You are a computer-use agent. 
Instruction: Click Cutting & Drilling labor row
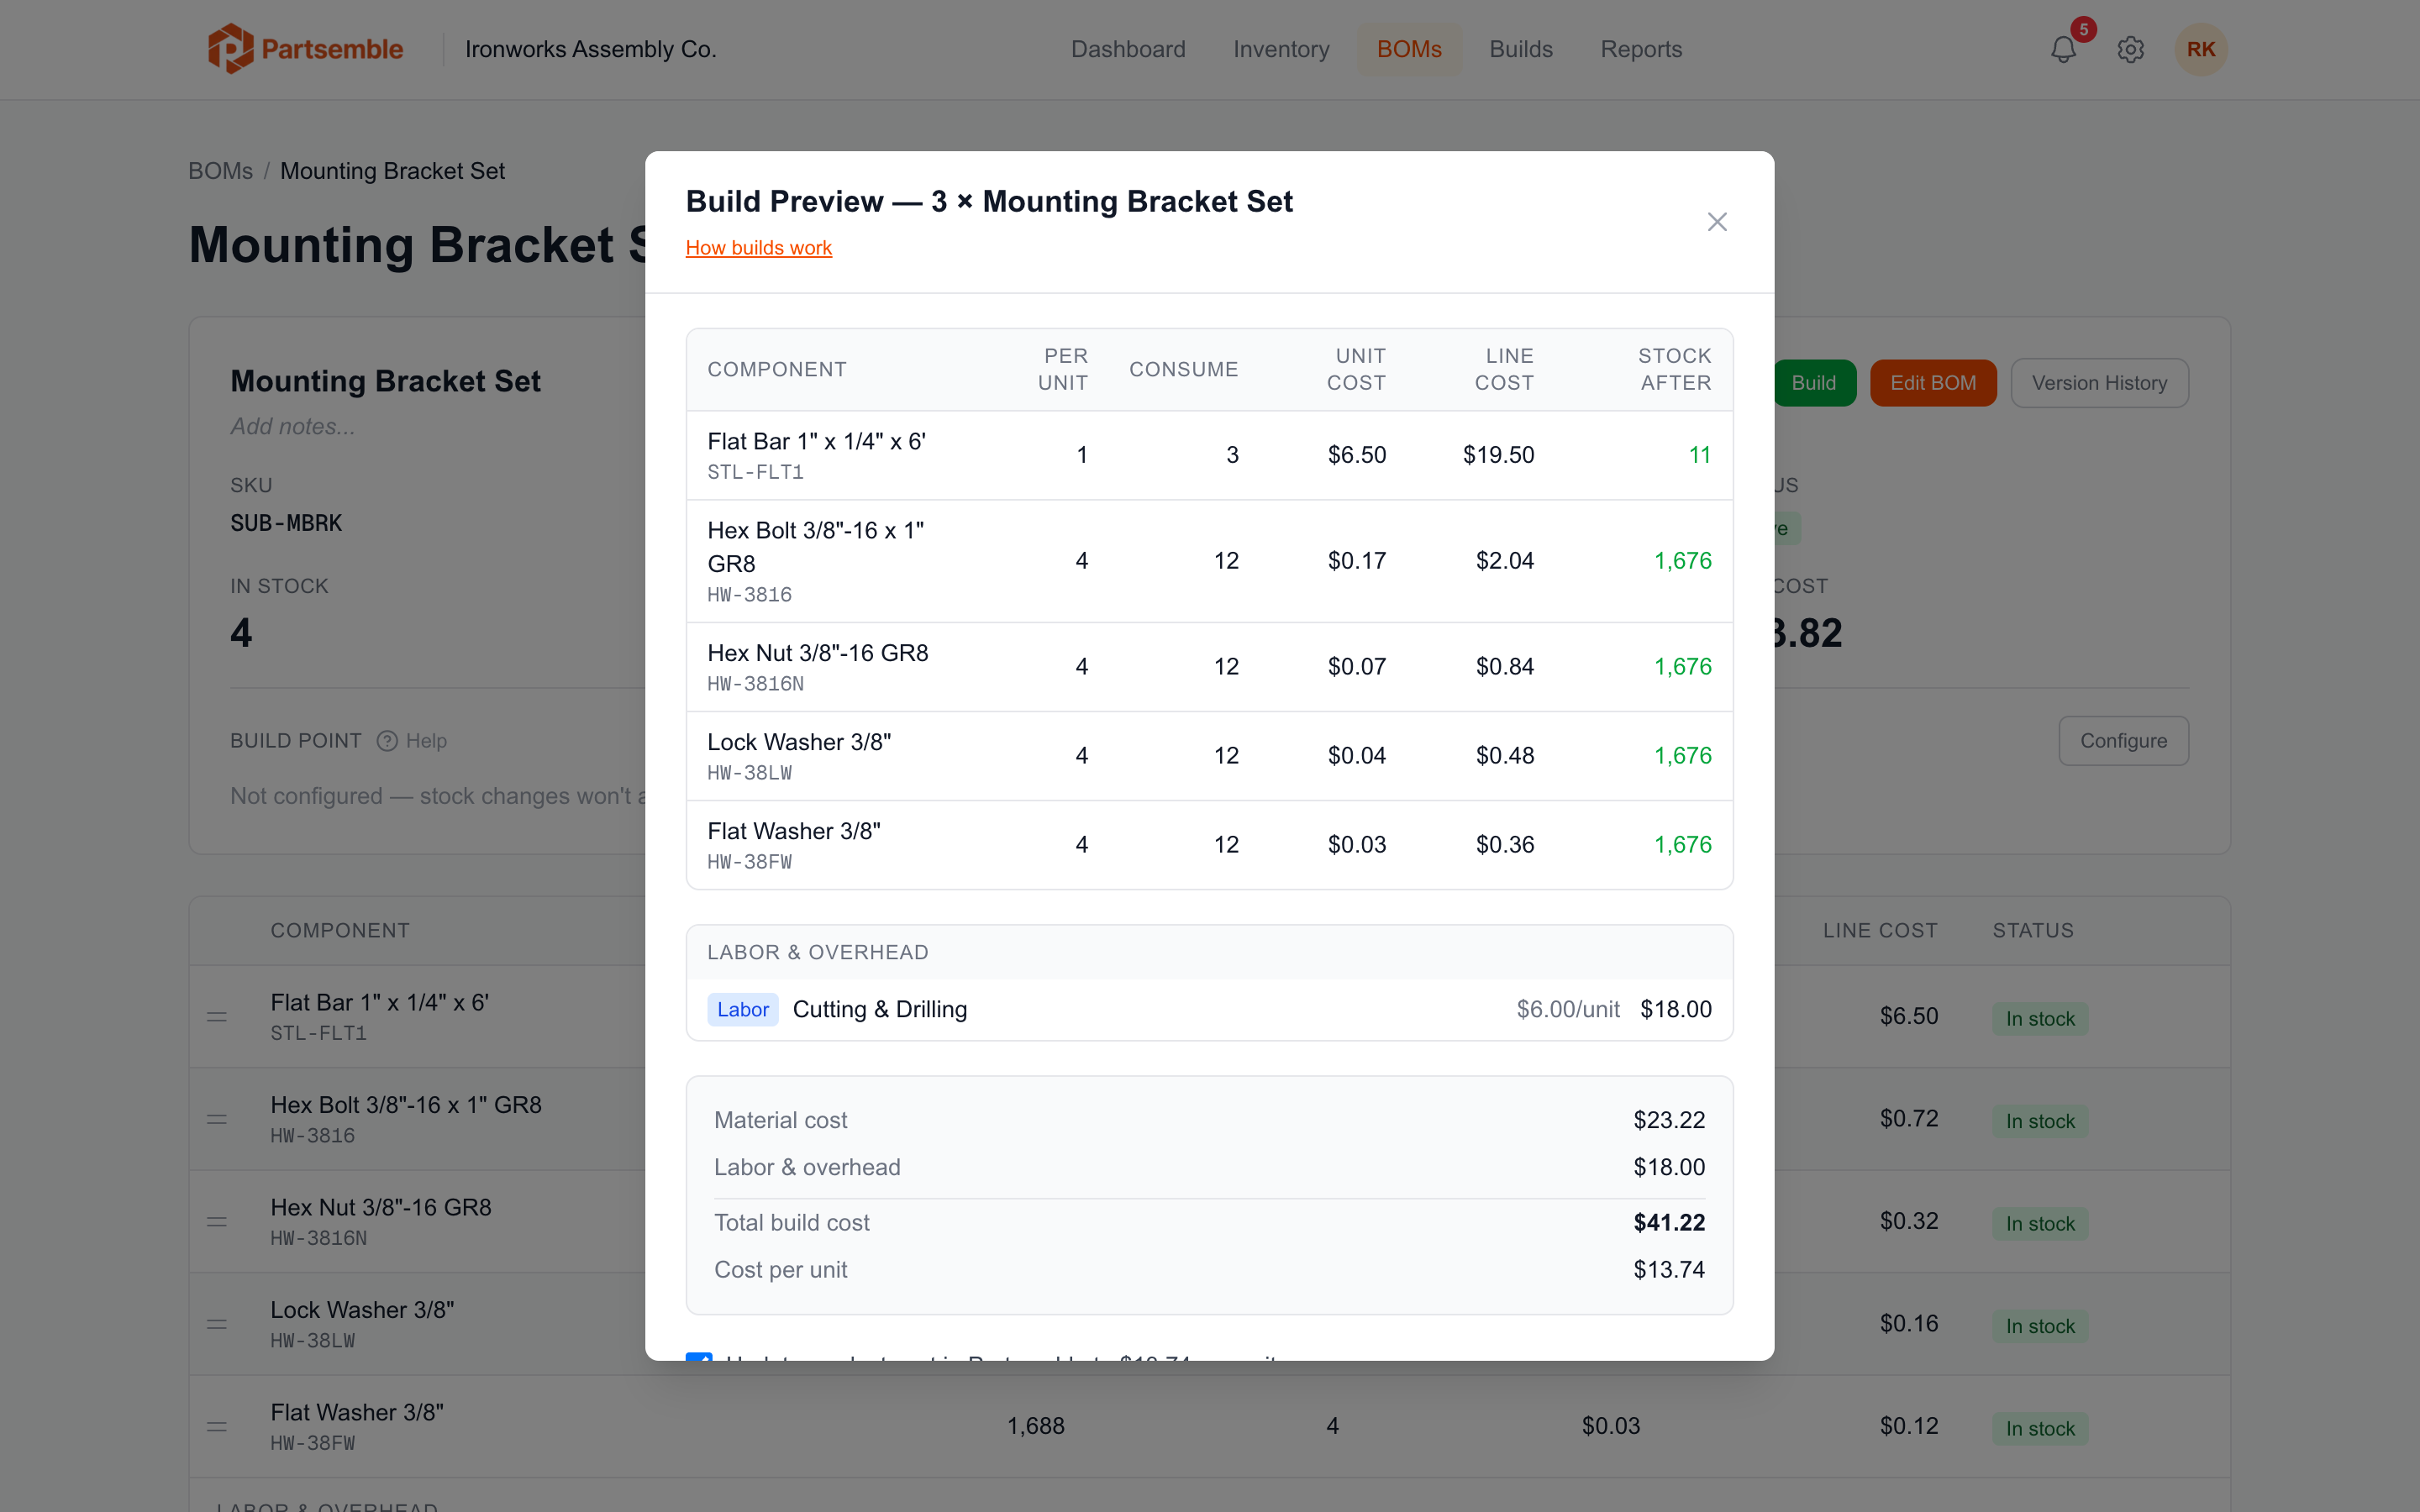[x=1209, y=1010]
